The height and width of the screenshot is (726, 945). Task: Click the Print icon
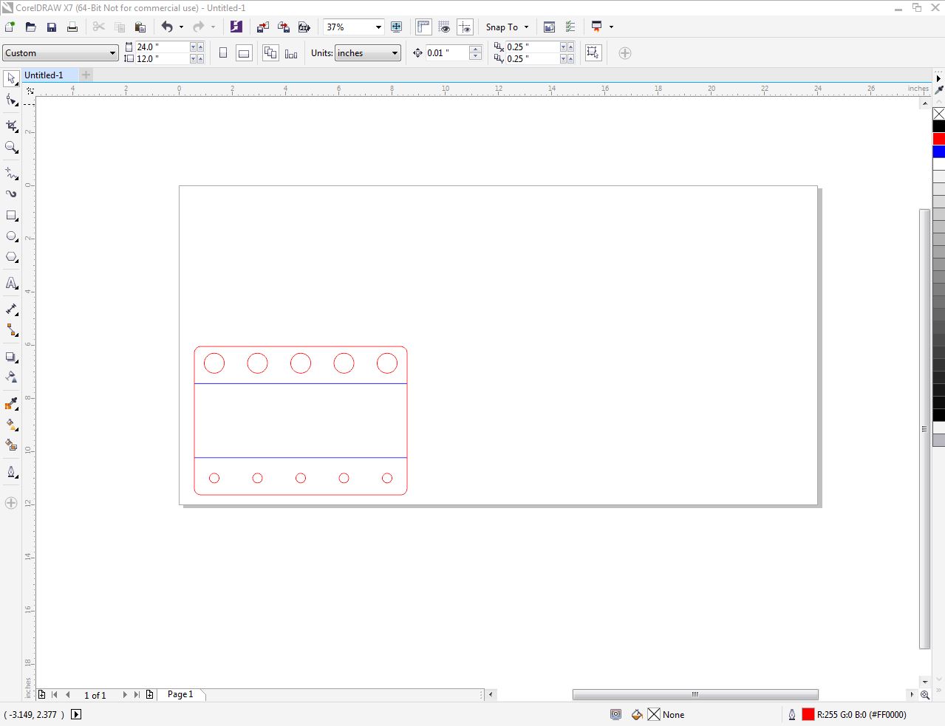[x=72, y=27]
